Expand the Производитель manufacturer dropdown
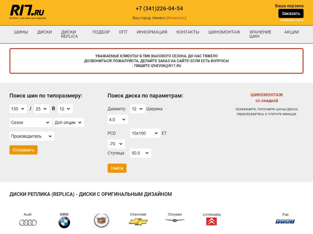 coord(32,136)
